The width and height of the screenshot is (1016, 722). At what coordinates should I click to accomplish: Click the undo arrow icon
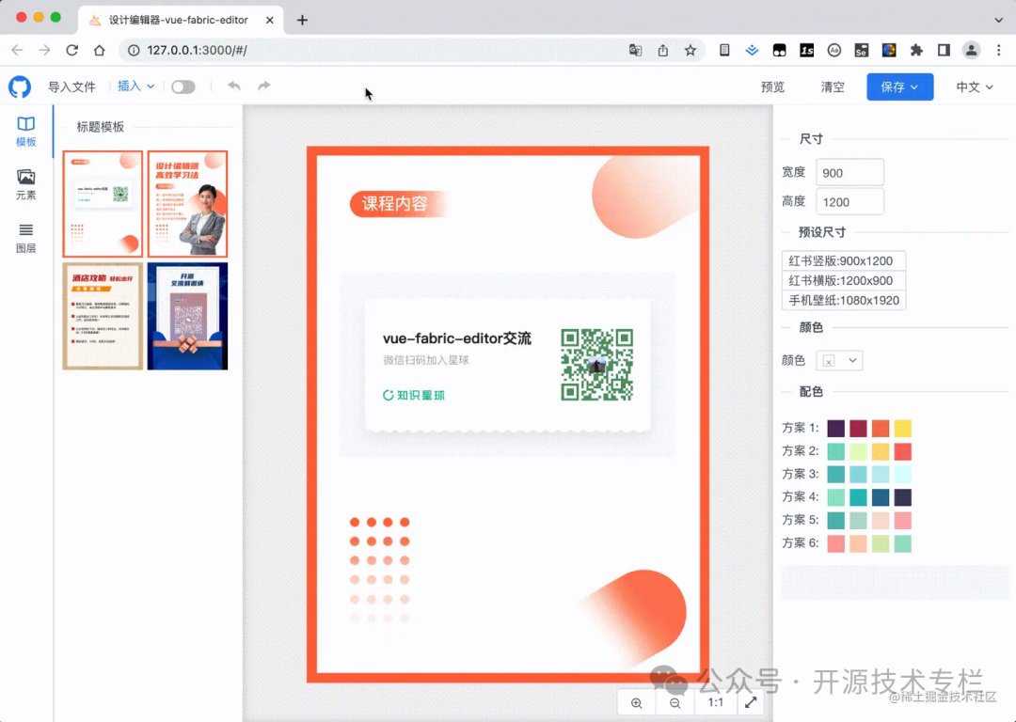[x=234, y=86]
